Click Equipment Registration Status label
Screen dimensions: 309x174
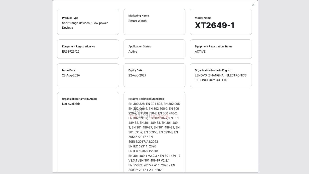pos(213,46)
